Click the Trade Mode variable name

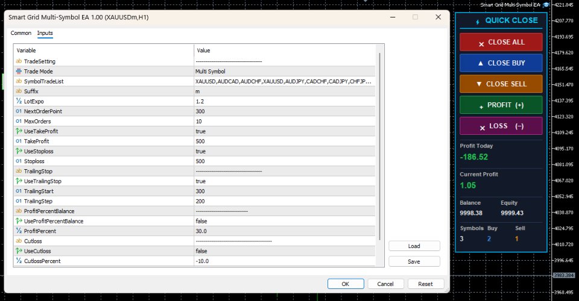39,71
